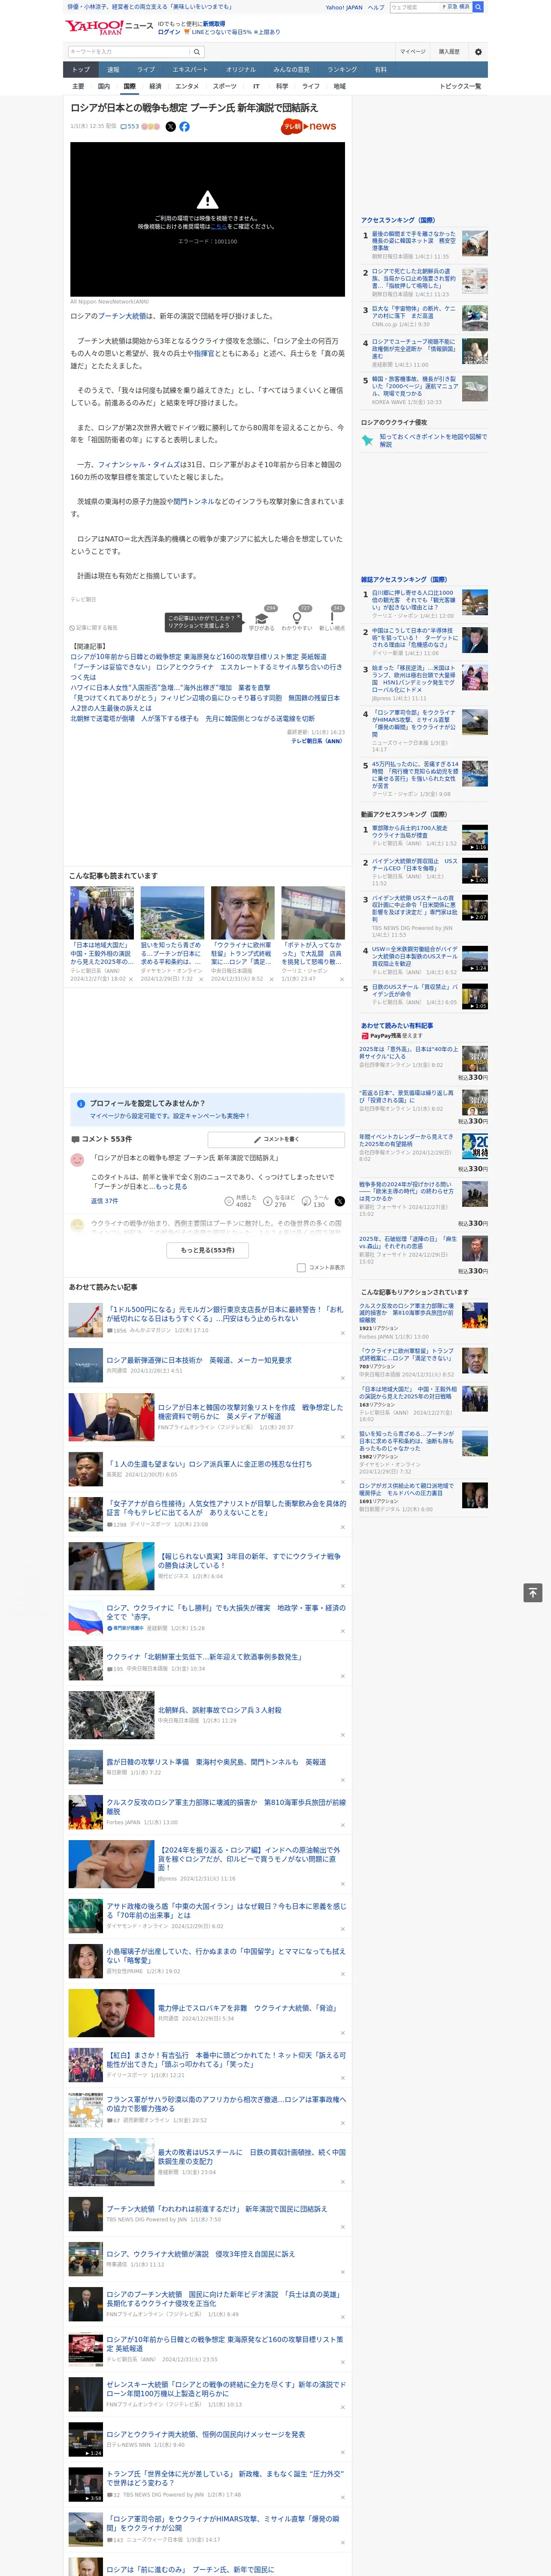Open the みんなの意見 navigation tab
Image resolution: width=551 pixels, height=2576 pixels.
pos(291,70)
